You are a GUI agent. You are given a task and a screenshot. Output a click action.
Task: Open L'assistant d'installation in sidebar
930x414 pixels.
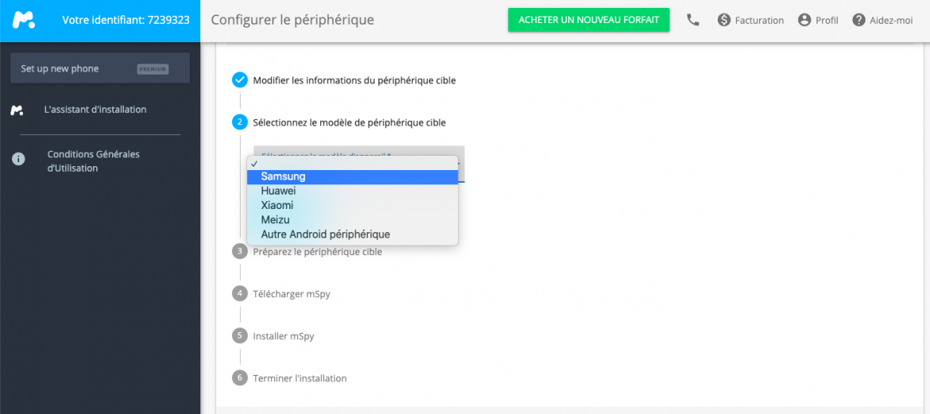[x=95, y=110]
